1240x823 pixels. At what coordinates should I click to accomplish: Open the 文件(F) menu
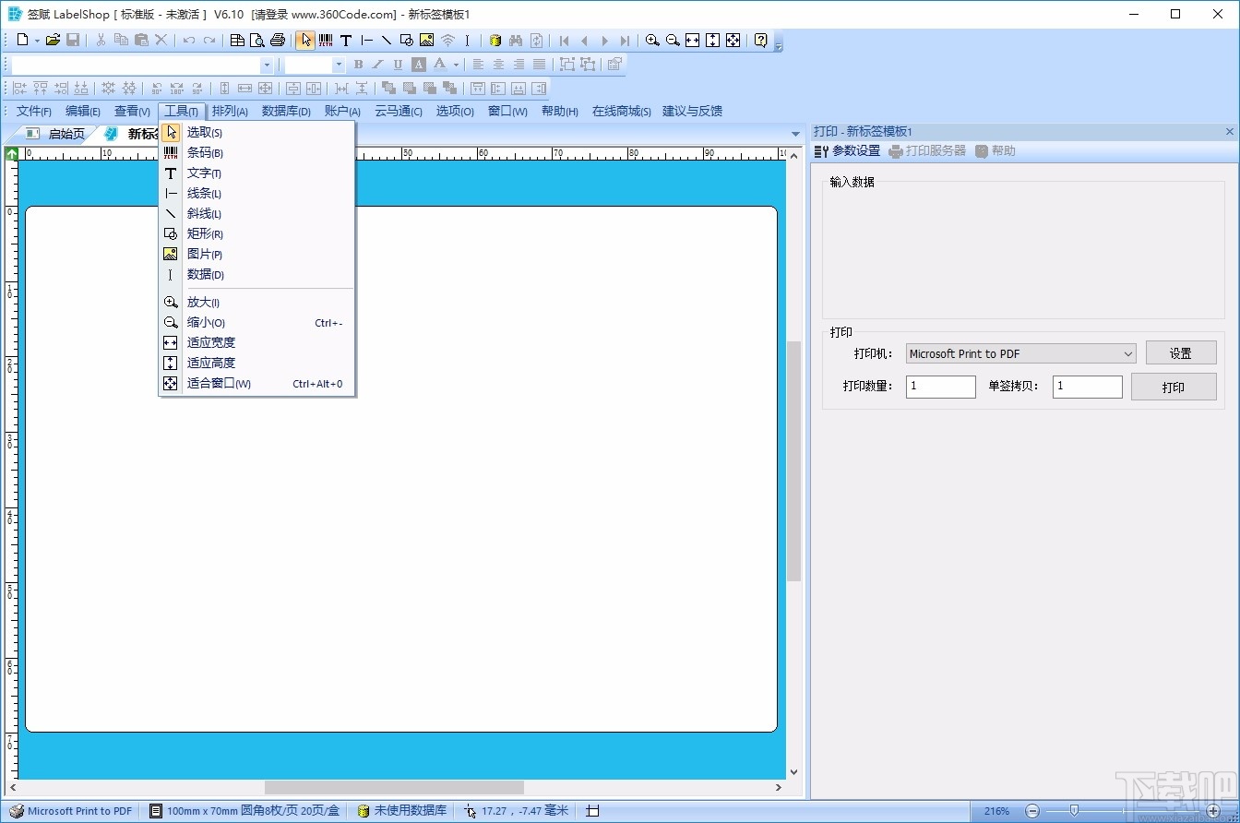coord(34,112)
